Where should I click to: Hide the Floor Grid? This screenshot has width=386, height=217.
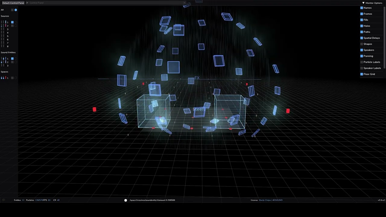[362, 74]
